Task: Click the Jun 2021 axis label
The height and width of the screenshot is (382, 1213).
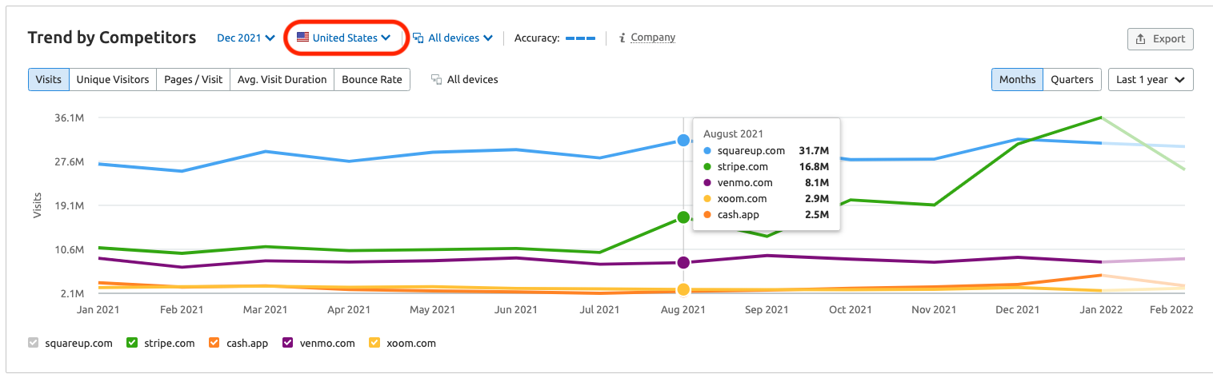Action: 516,309
